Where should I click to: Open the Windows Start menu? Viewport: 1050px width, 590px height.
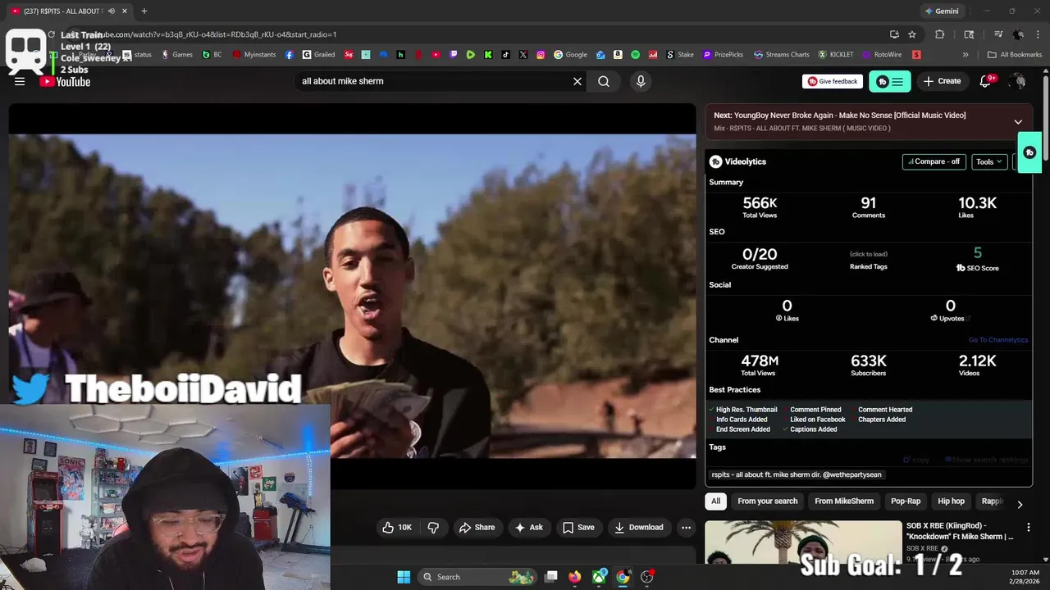(404, 577)
